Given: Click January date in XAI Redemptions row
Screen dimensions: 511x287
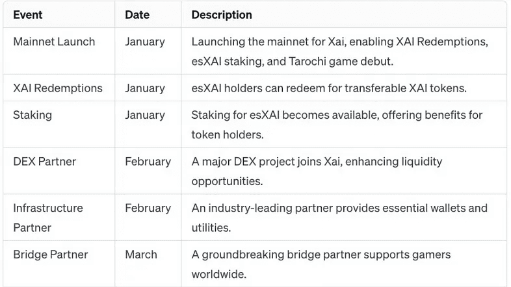Looking at the screenshot, I should 145,88.
